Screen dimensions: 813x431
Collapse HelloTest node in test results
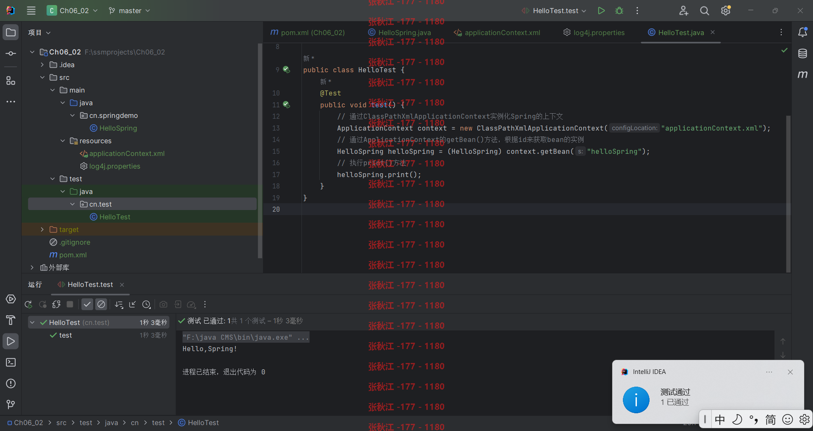coord(32,322)
